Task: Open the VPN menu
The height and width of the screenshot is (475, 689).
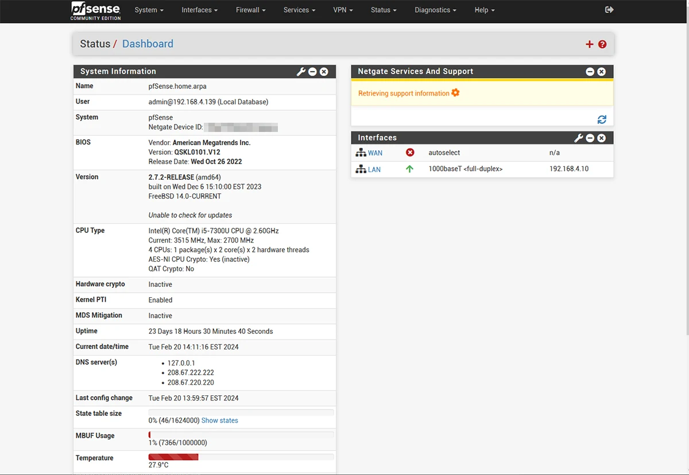Action: [343, 10]
